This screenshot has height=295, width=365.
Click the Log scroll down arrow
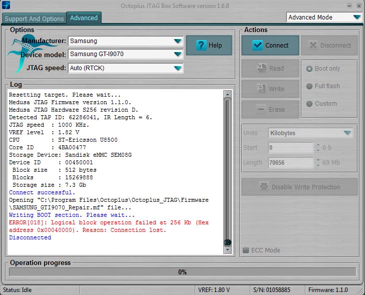[227, 250]
